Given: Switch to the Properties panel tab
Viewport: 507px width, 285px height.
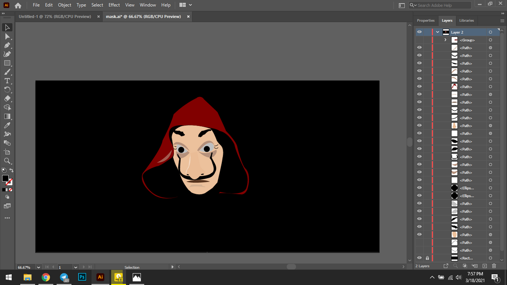Looking at the screenshot, I should [x=426, y=21].
